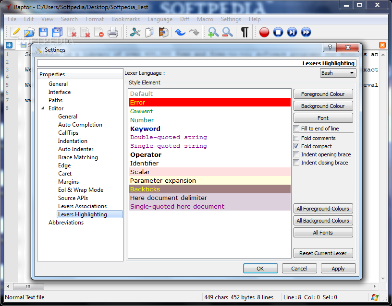Open the Edit menu

coord(29,19)
